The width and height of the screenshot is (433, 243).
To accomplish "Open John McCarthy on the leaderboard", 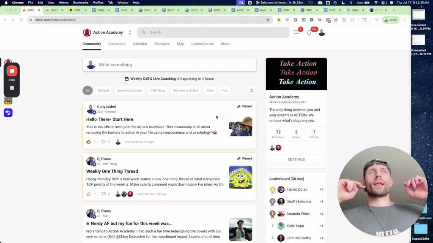I will (x=299, y=238).
